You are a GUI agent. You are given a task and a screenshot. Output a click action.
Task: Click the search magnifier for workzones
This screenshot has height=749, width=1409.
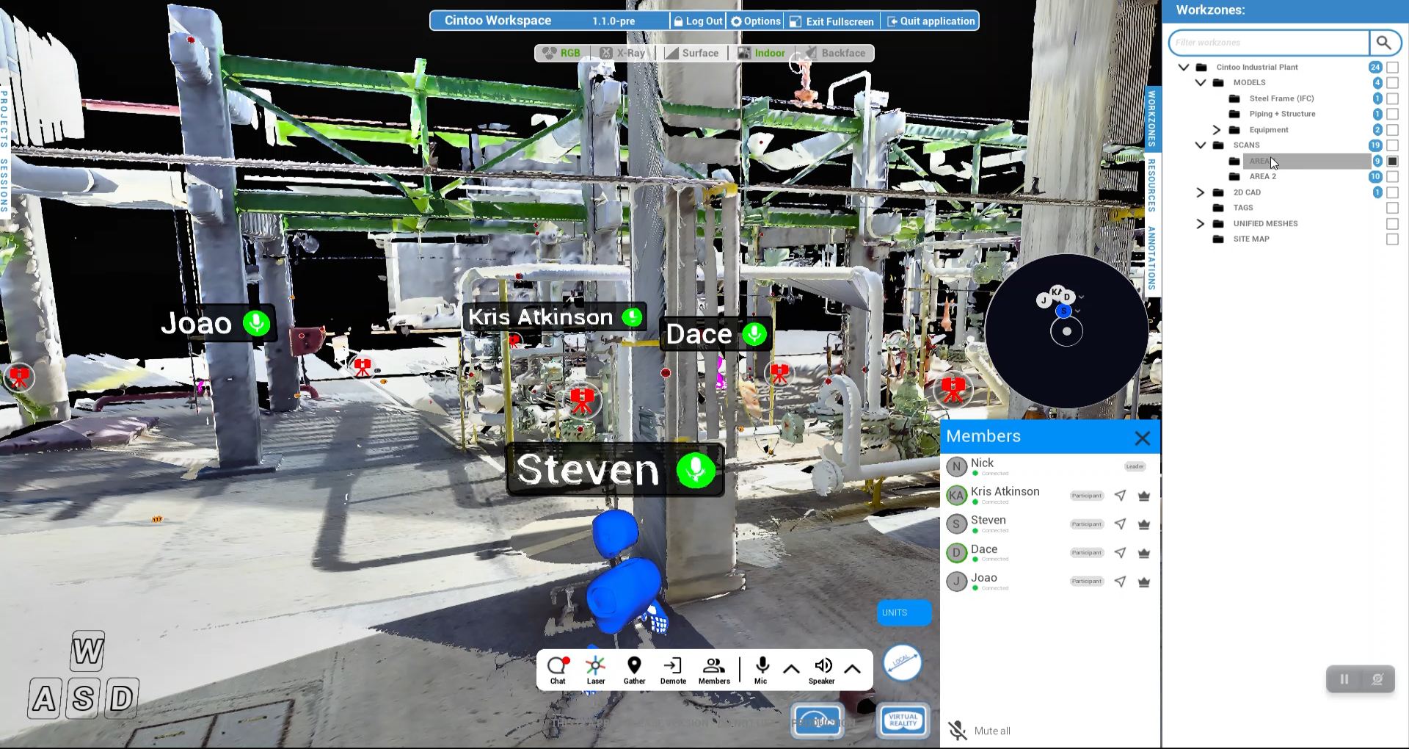[1384, 43]
